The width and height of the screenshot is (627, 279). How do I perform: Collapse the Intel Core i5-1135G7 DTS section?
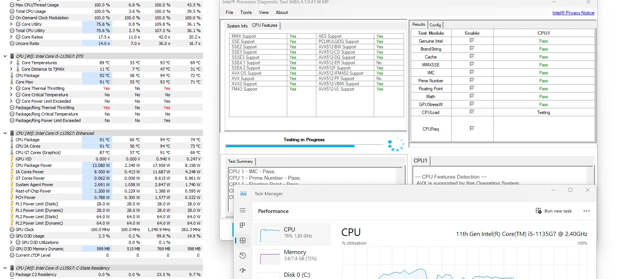(5, 56)
